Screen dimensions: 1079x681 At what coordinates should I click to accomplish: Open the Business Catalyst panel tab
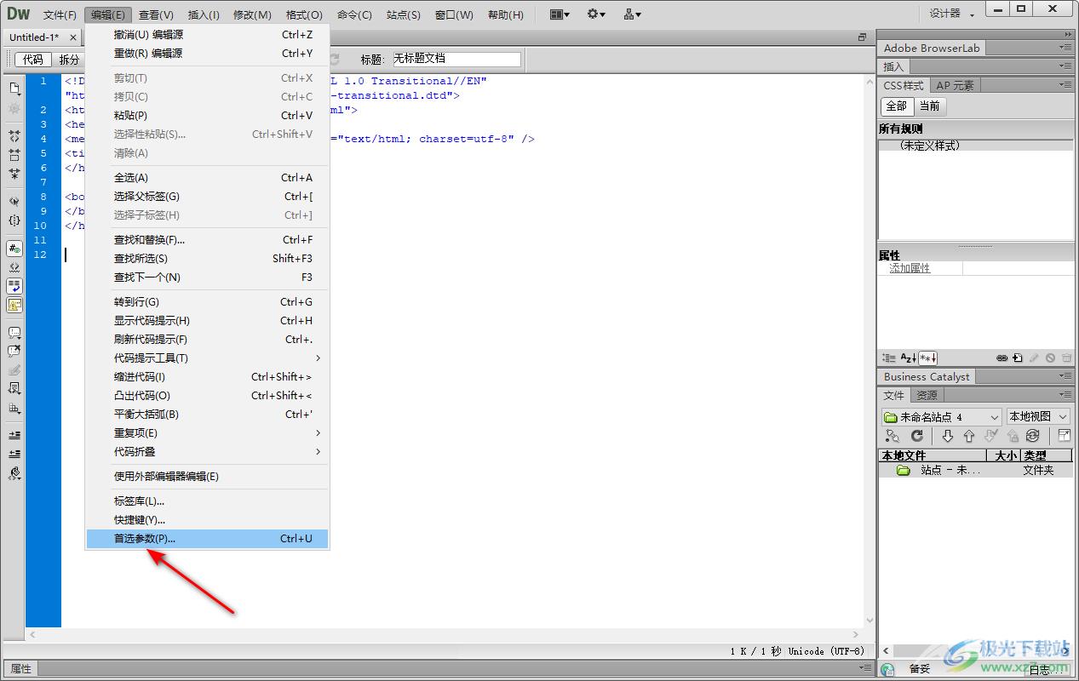[x=927, y=376]
